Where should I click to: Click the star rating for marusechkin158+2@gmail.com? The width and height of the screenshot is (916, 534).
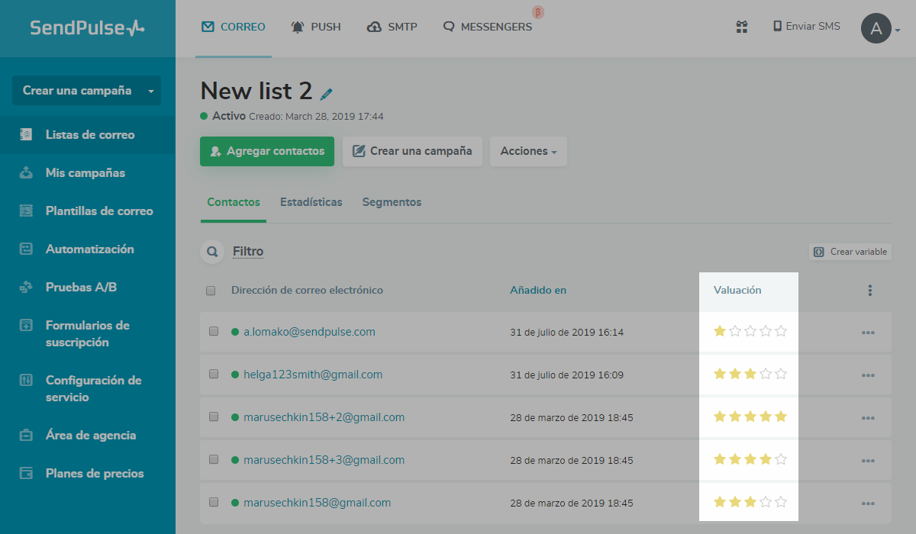click(x=750, y=417)
